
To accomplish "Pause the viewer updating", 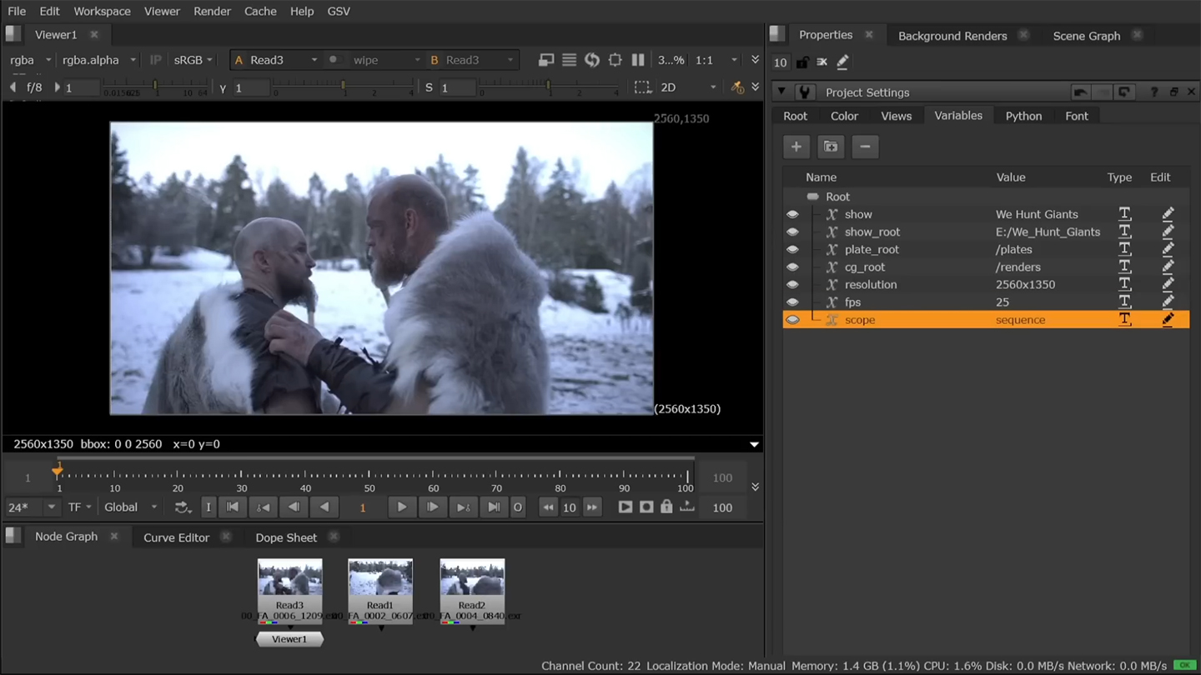I will click(638, 60).
